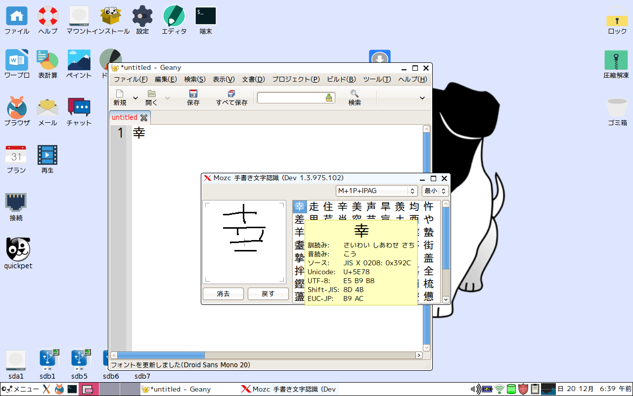Select the candidate character 走

click(x=314, y=206)
